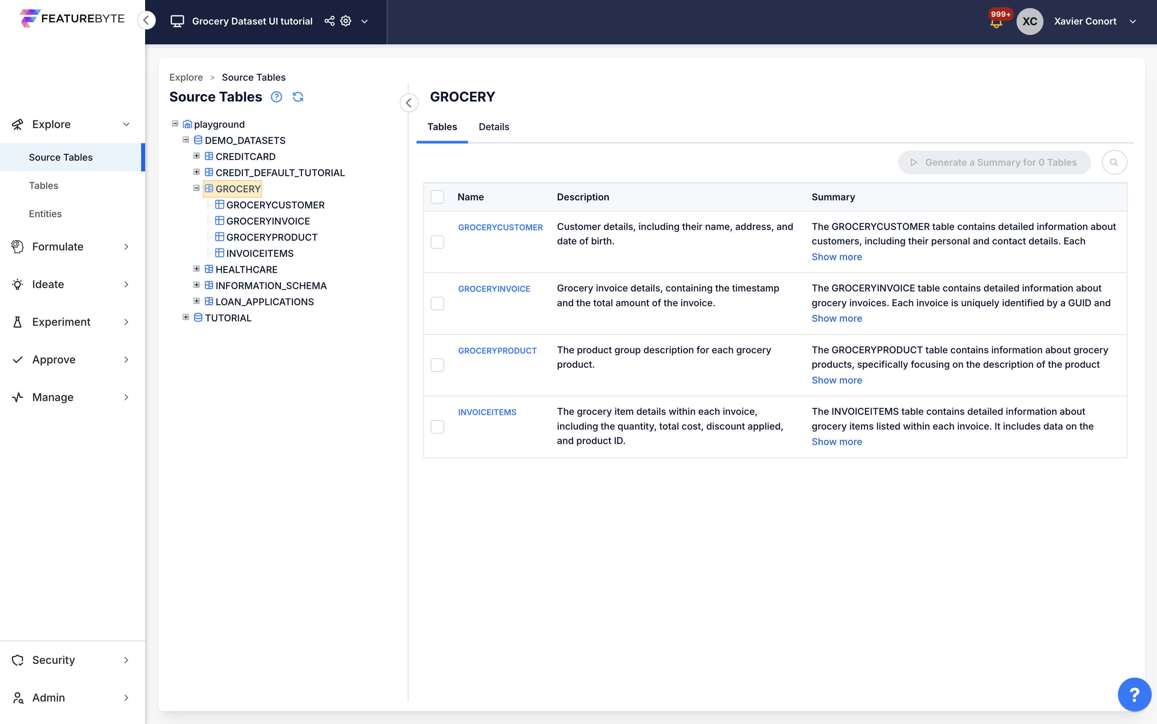Image resolution: width=1157 pixels, height=724 pixels.
Task: Click the XC user avatar
Action: pyautogui.click(x=1029, y=21)
